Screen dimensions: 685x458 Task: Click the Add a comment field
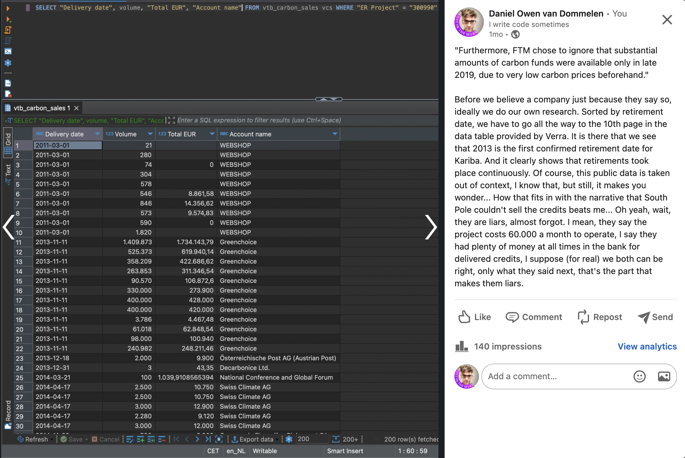(579, 376)
